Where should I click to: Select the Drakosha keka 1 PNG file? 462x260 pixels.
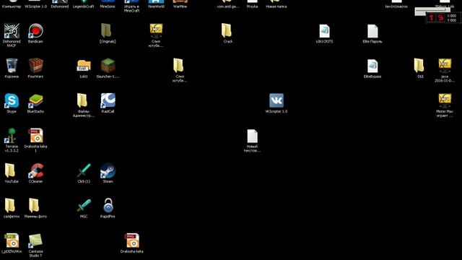[35, 136]
